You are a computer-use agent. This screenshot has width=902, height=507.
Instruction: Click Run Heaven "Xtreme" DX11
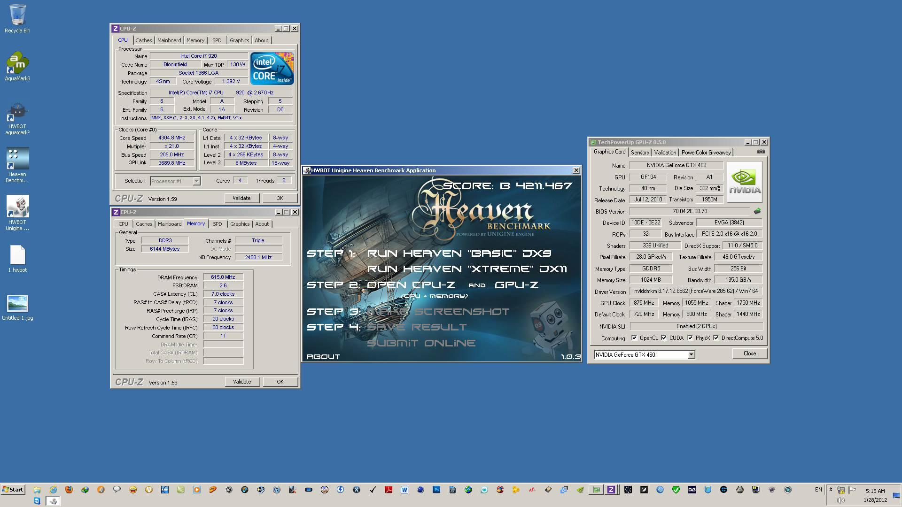467,269
